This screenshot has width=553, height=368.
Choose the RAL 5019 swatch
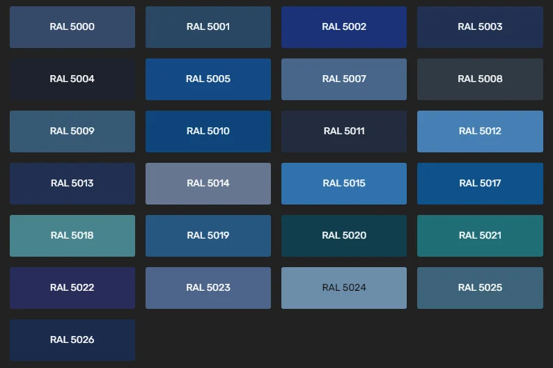click(x=208, y=236)
